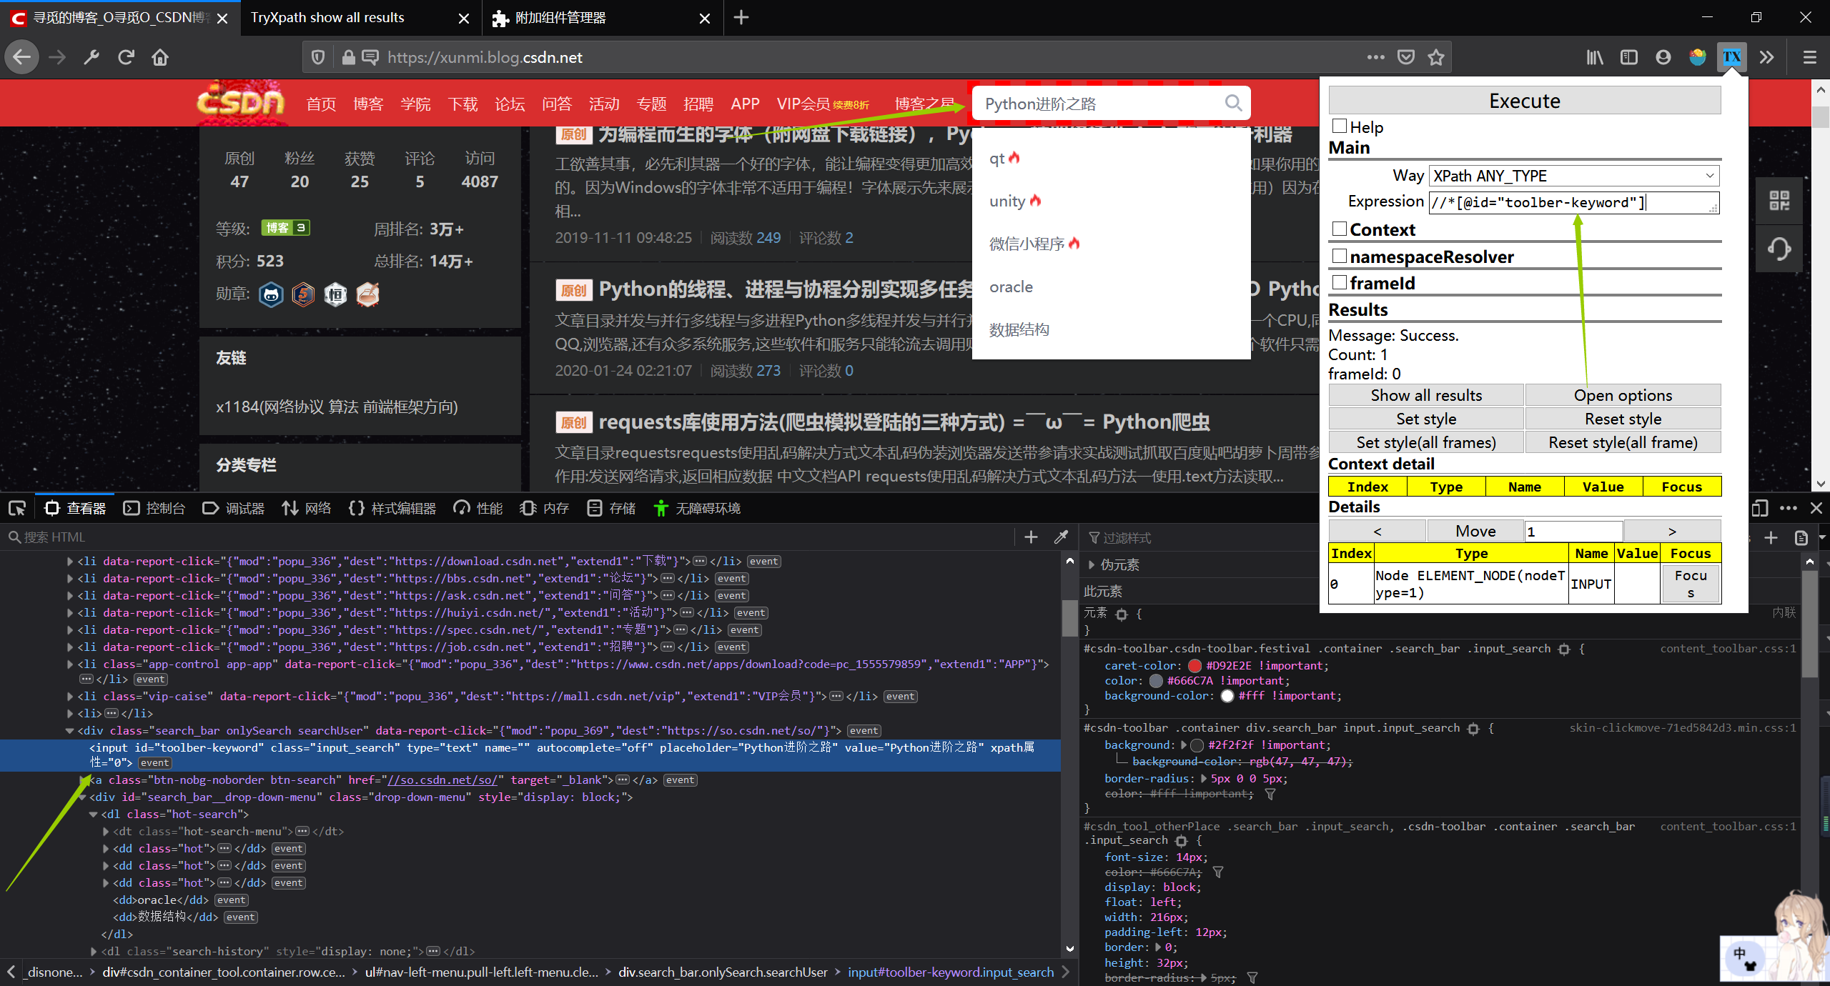Image resolution: width=1830 pixels, height=986 pixels.
Task: Expand the dl class hot-search node
Action: [94, 815]
